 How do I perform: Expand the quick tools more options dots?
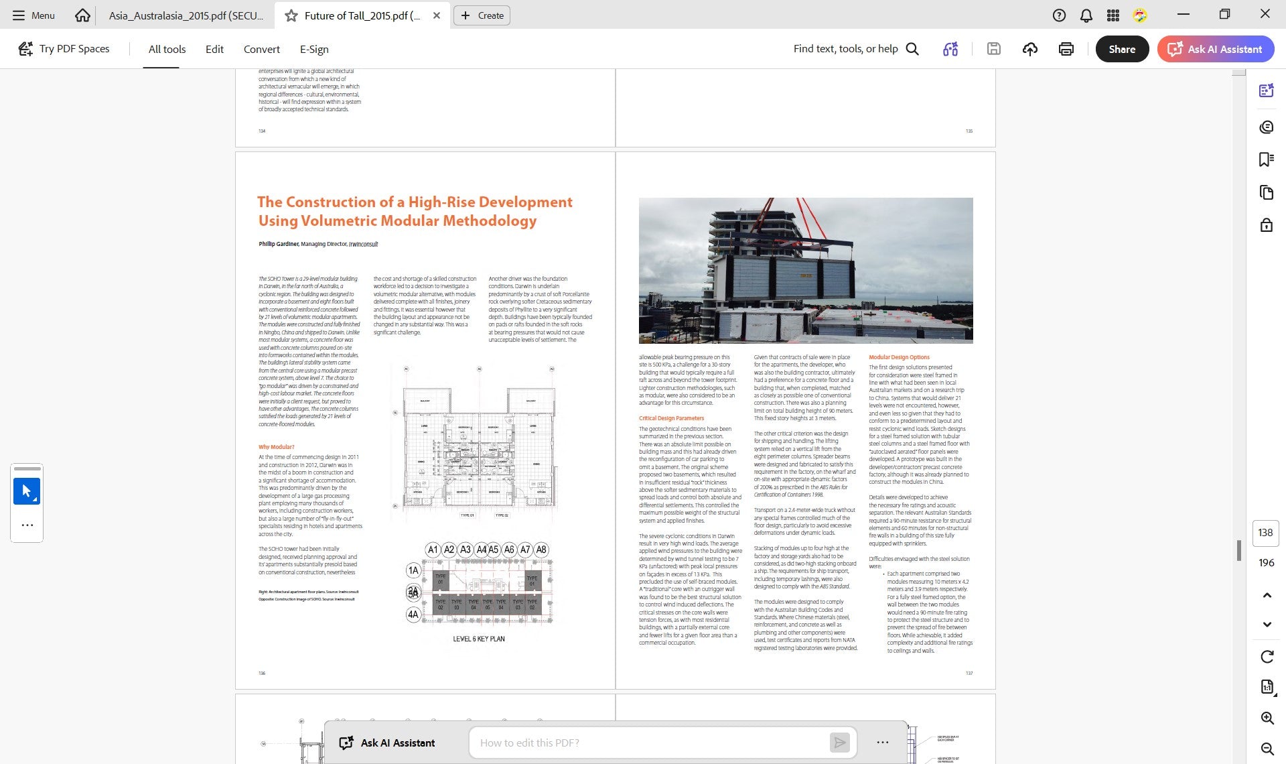[27, 525]
